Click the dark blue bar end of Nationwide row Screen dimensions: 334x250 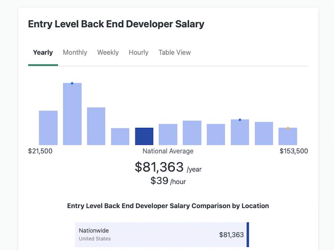(248, 234)
